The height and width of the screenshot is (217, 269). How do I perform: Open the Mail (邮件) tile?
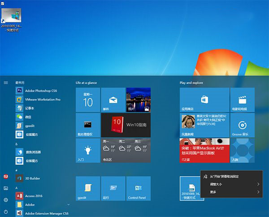pos(113,100)
